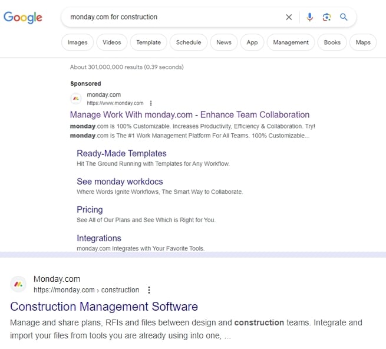The height and width of the screenshot is (349, 386).
Task: Filter results by Schedule
Action: pyautogui.click(x=189, y=42)
